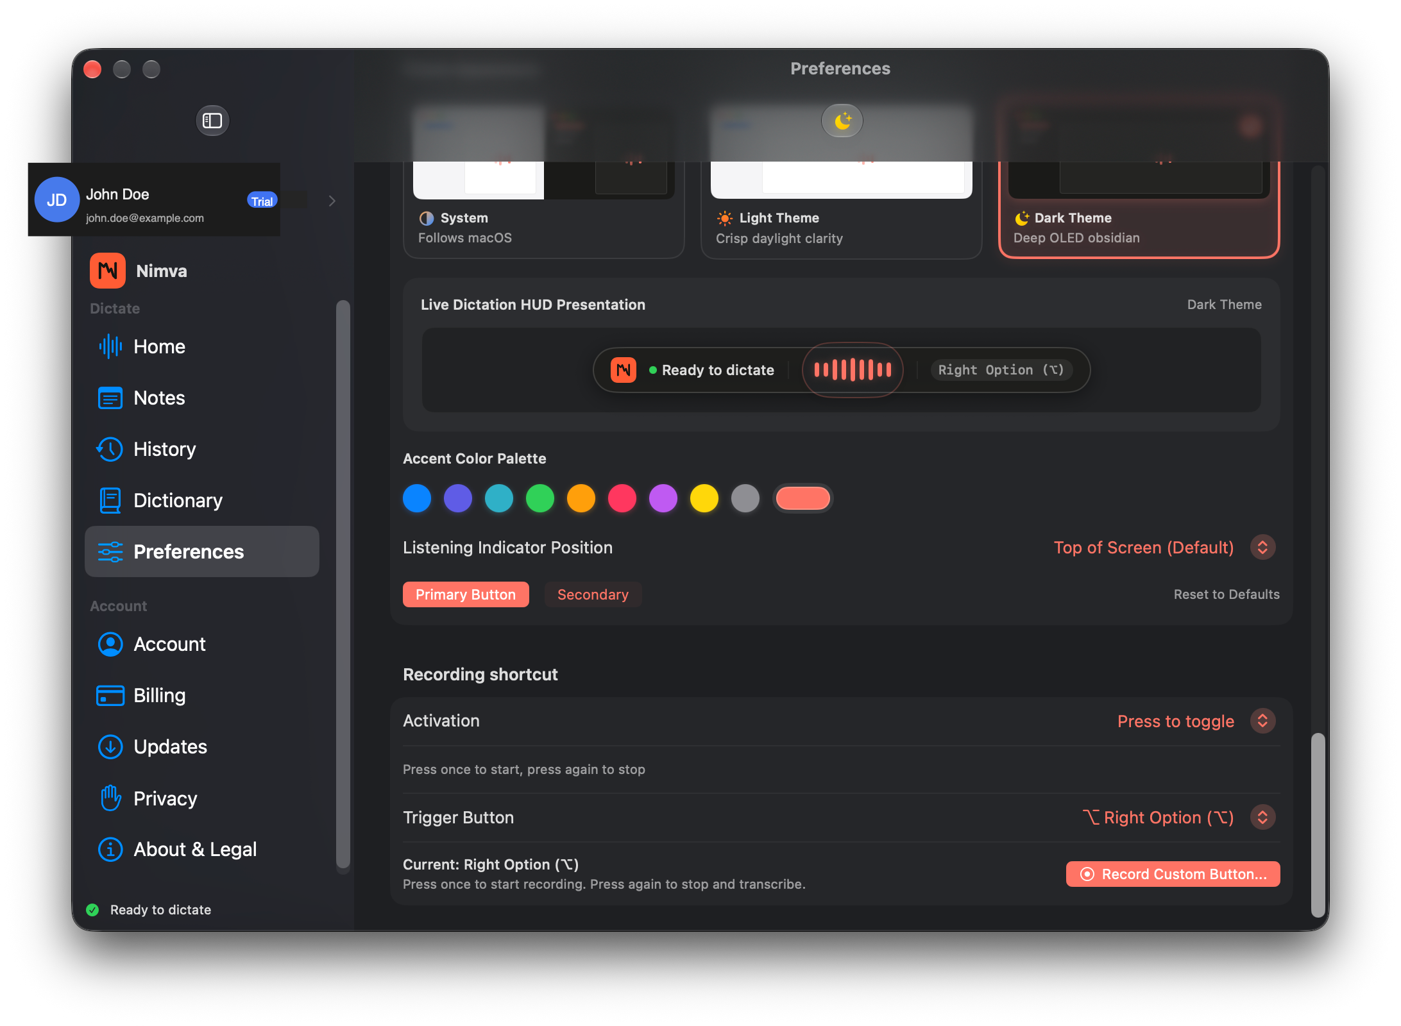Pick the yellow accent color
The height and width of the screenshot is (1026, 1401).
click(704, 498)
